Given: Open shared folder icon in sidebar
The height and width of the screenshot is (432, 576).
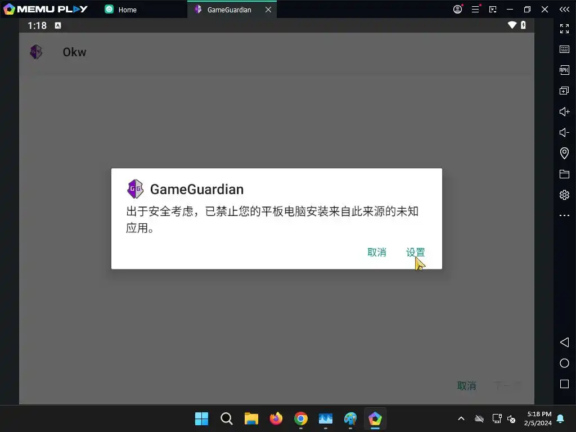Looking at the screenshot, I should (x=564, y=174).
